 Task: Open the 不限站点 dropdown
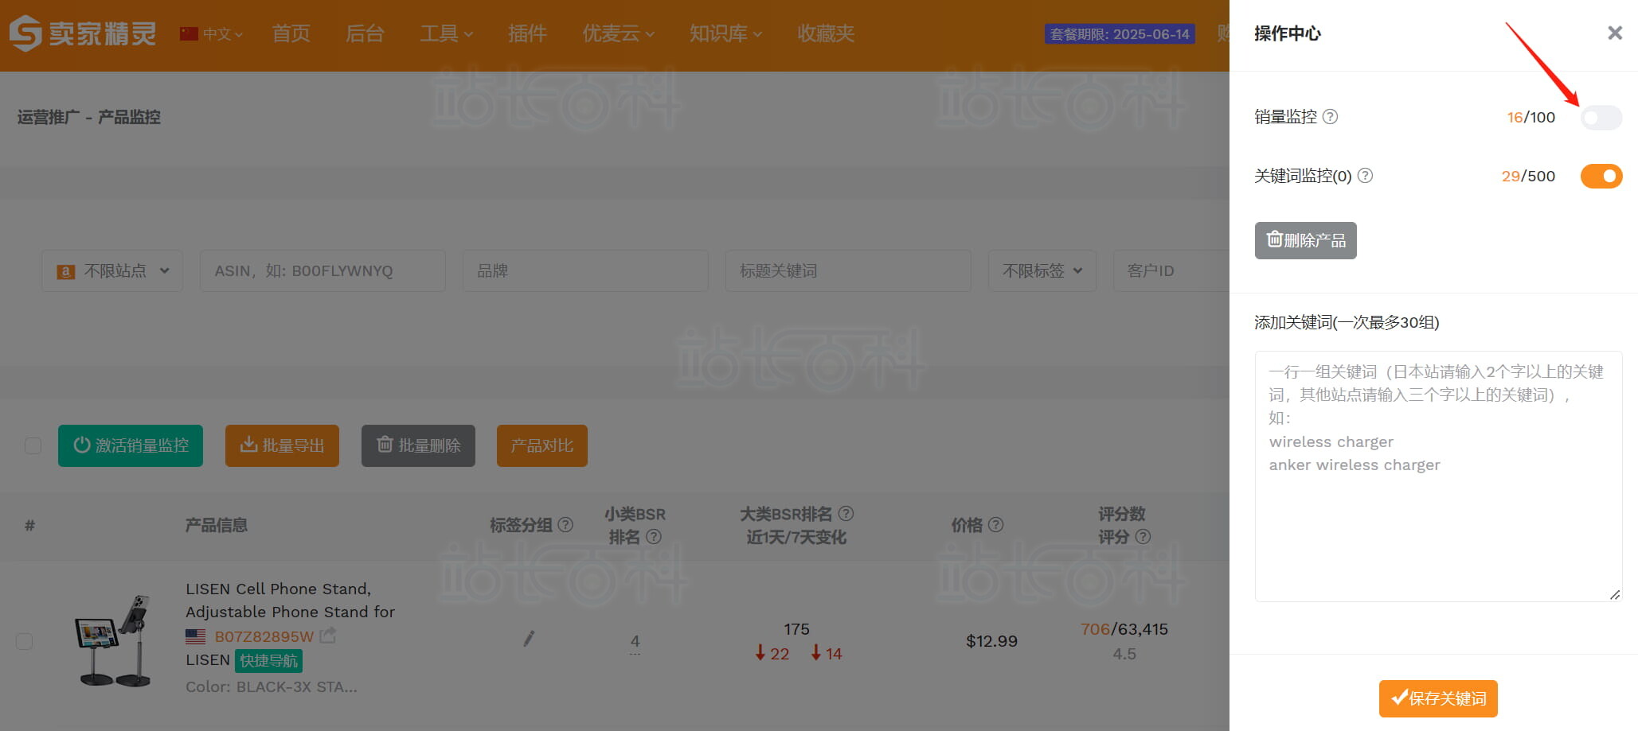[111, 270]
